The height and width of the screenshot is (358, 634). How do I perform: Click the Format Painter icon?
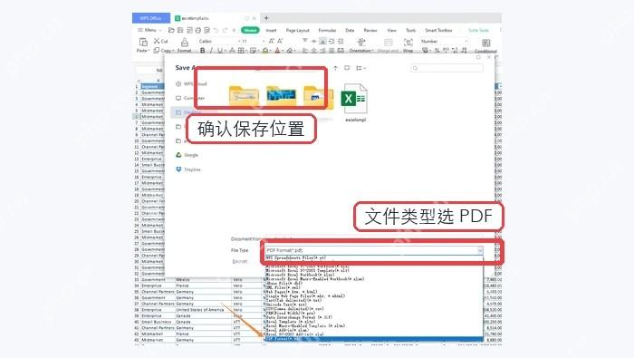[x=185, y=42]
